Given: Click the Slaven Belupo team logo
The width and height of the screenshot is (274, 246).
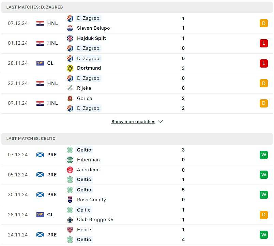Looking at the screenshot, I should coord(70,28).
